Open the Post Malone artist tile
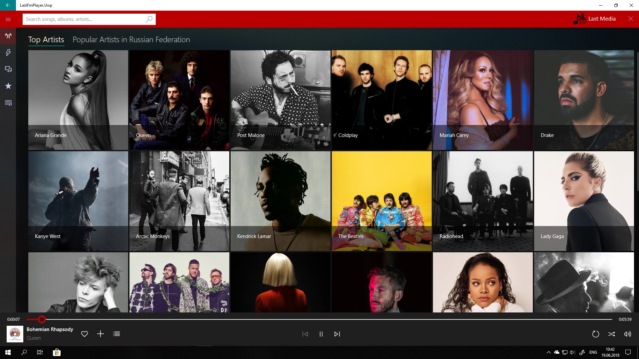 coord(281,100)
